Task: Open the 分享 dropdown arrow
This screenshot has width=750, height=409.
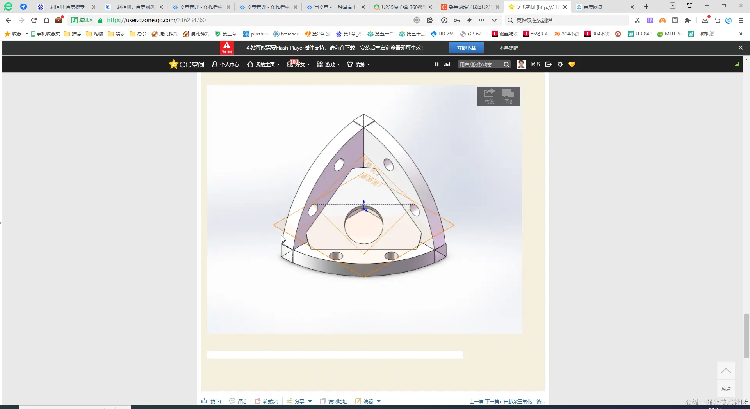Action: (310, 401)
